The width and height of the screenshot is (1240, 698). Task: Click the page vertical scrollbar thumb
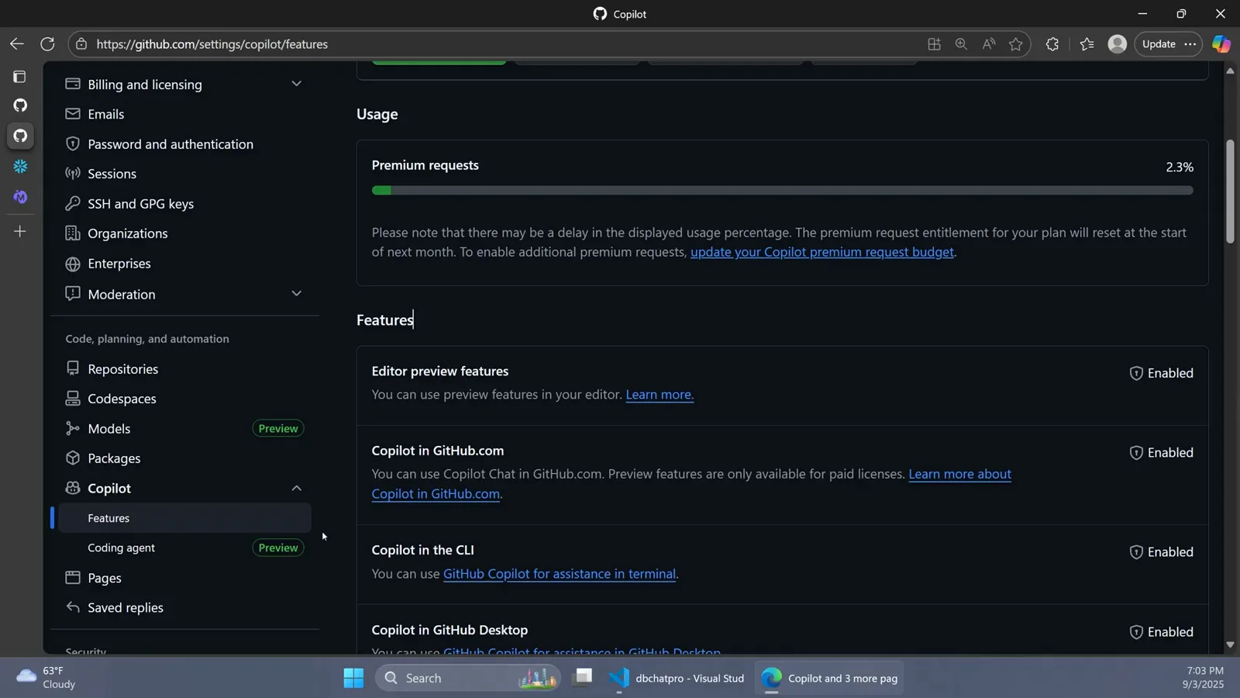(x=1230, y=192)
